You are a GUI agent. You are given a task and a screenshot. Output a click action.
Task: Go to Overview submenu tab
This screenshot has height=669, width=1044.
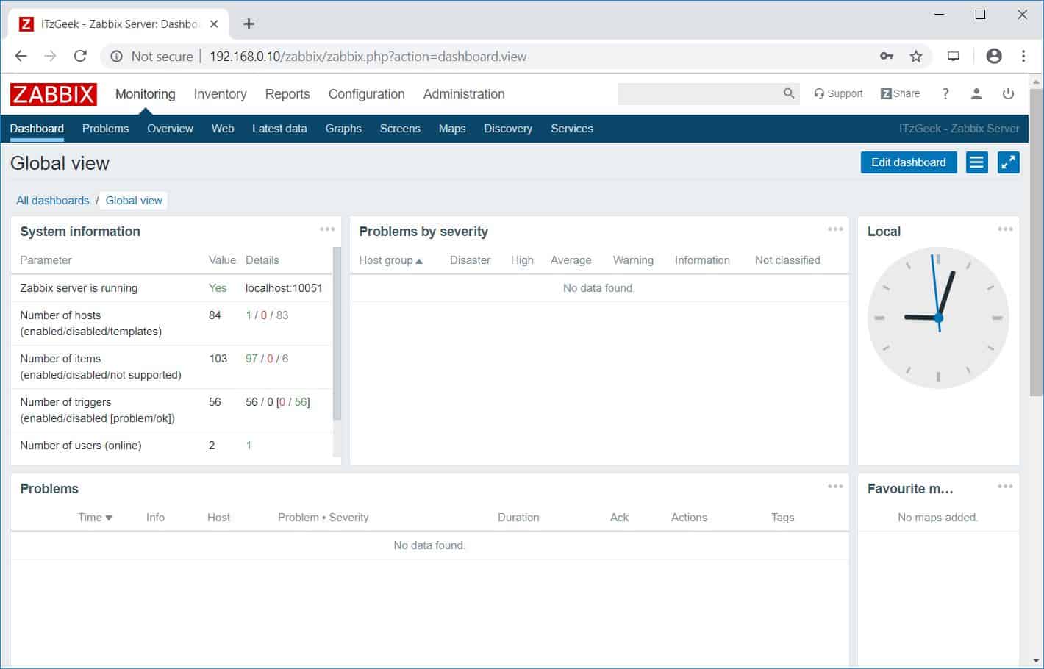[170, 129]
